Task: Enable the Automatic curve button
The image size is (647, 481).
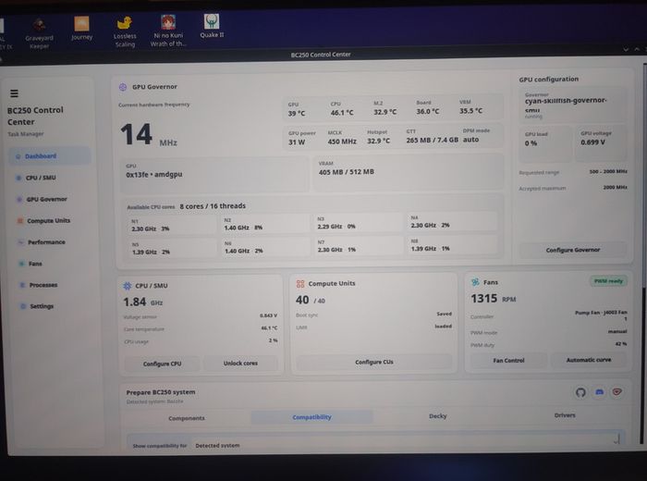Action: tap(589, 360)
